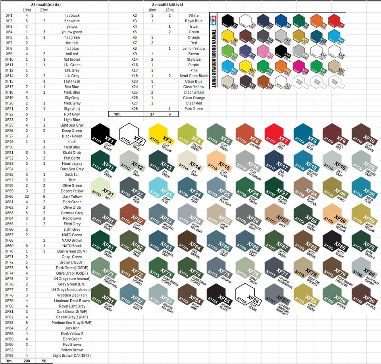Select the 'Royal Light Gray' cell
The width and height of the screenshot is (381, 364).
coord(72,306)
